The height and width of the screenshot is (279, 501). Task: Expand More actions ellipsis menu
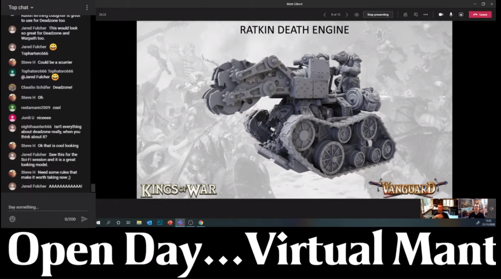coord(426,15)
